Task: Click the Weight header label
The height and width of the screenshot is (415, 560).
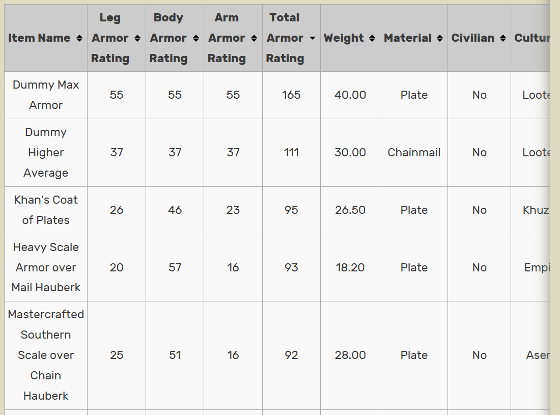Action: (344, 38)
